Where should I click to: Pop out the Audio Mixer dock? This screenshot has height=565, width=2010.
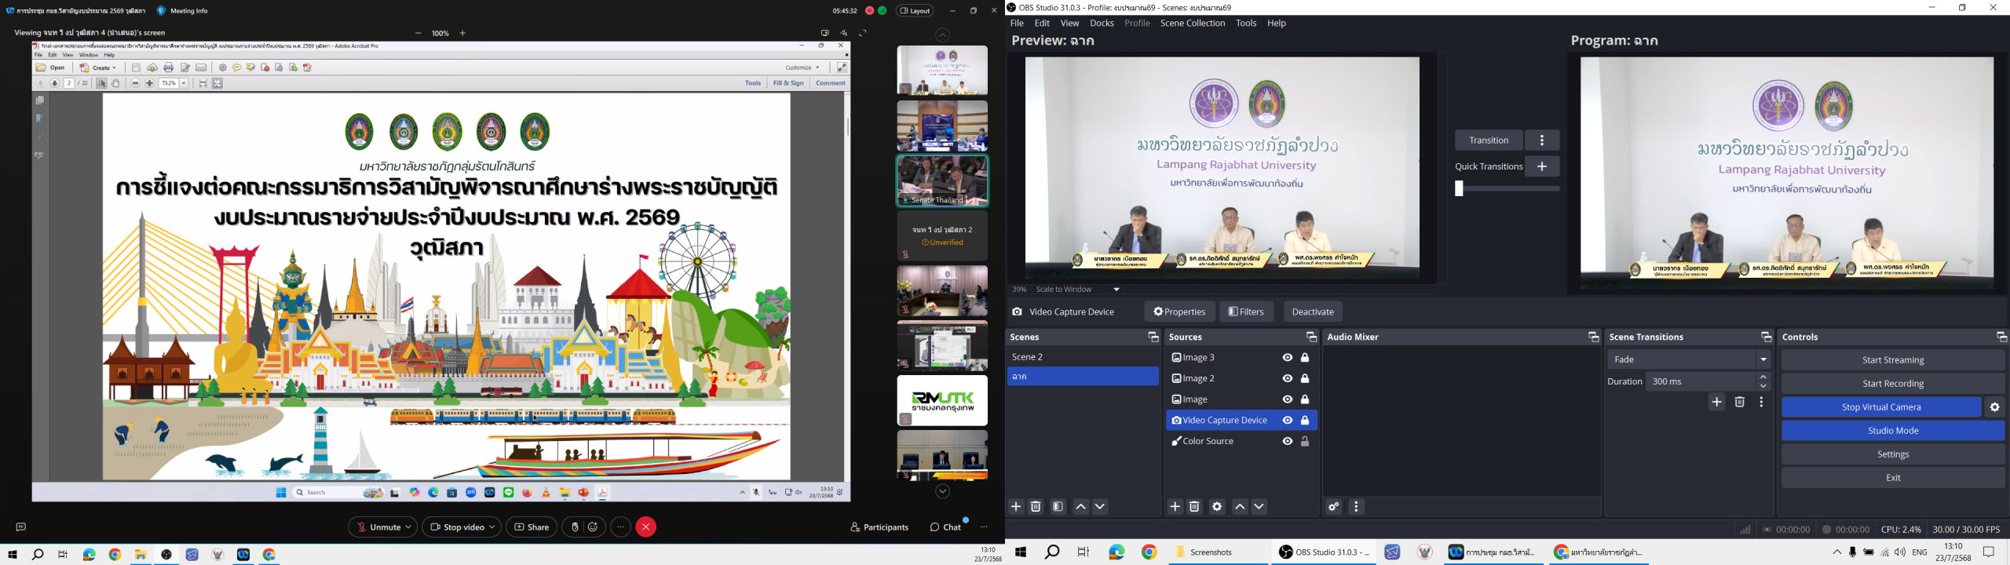pos(1593,337)
